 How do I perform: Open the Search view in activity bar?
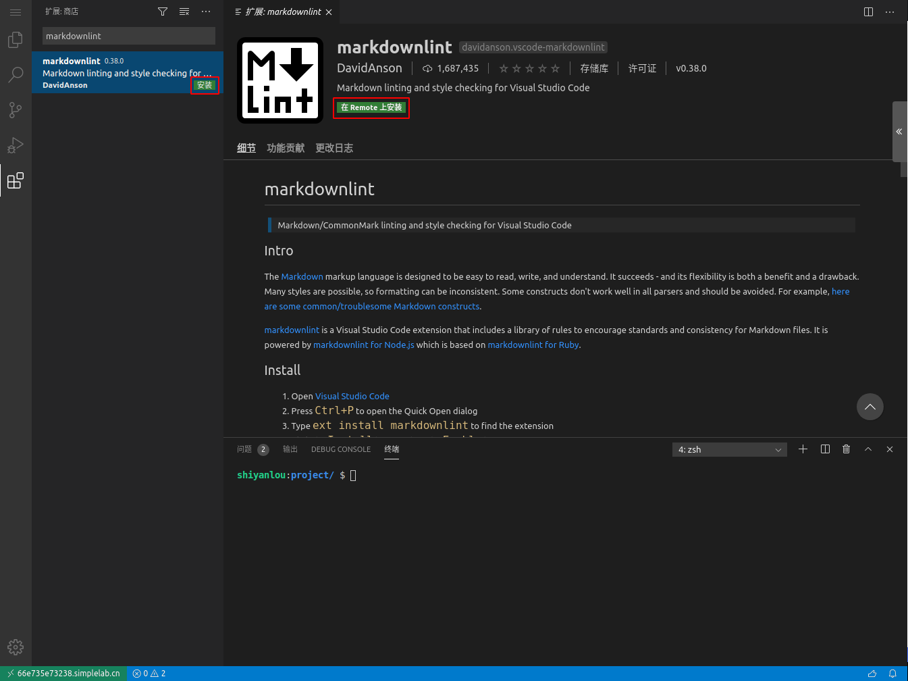coord(16,75)
